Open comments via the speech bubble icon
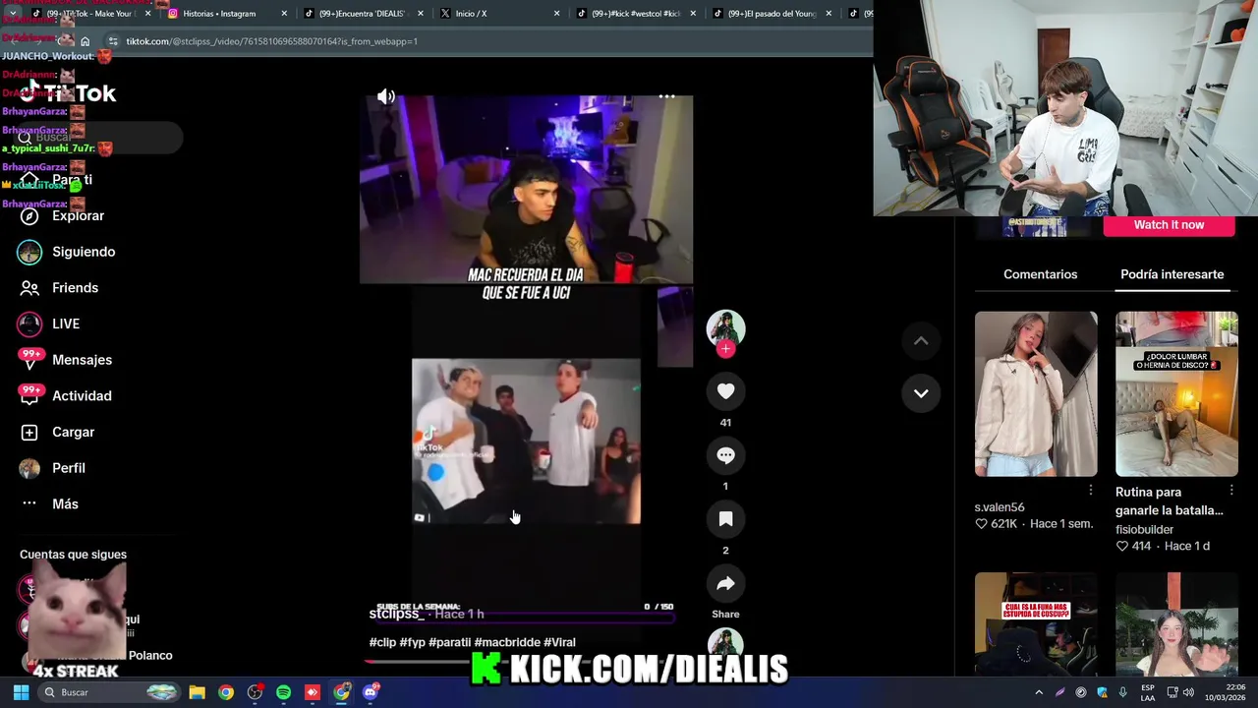 (725, 455)
